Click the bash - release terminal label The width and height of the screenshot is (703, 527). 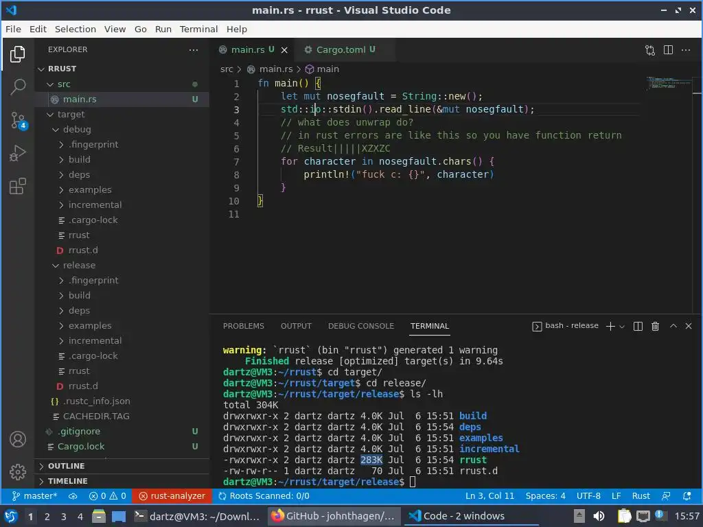[566, 326]
